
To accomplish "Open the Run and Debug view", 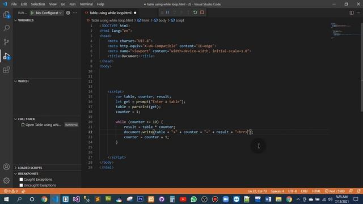I will point(6,56).
